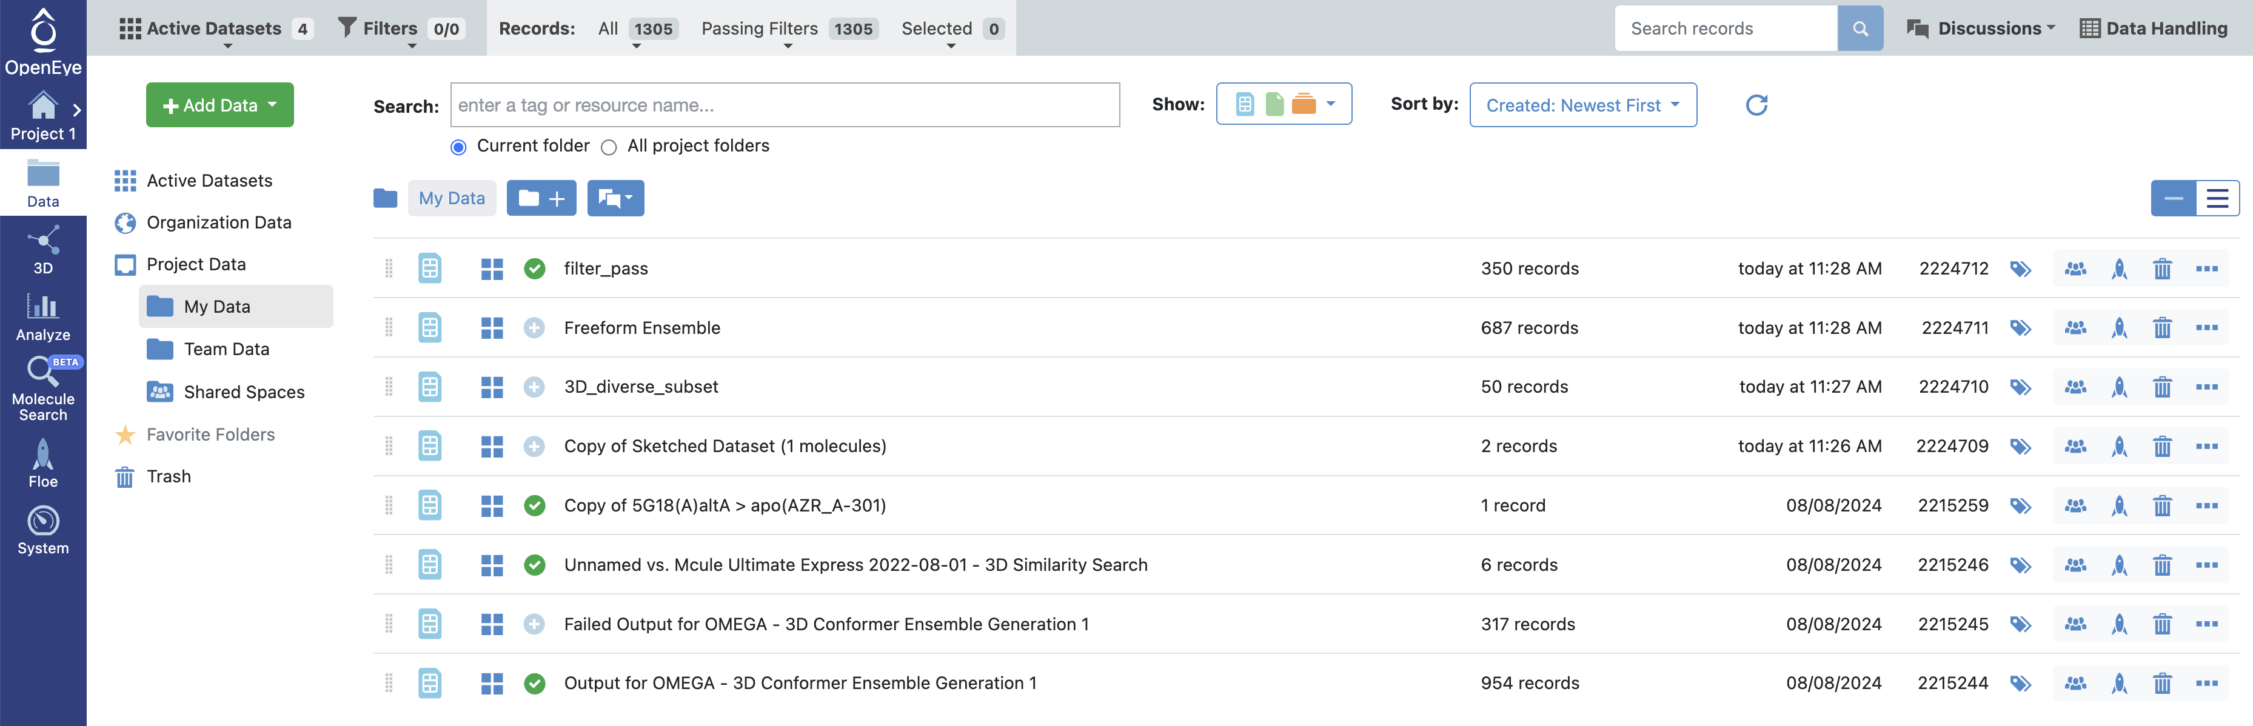Open Unnamed vs. Mcule Ultimate Express dataset
The width and height of the screenshot is (2253, 726).
click(855, 565)
